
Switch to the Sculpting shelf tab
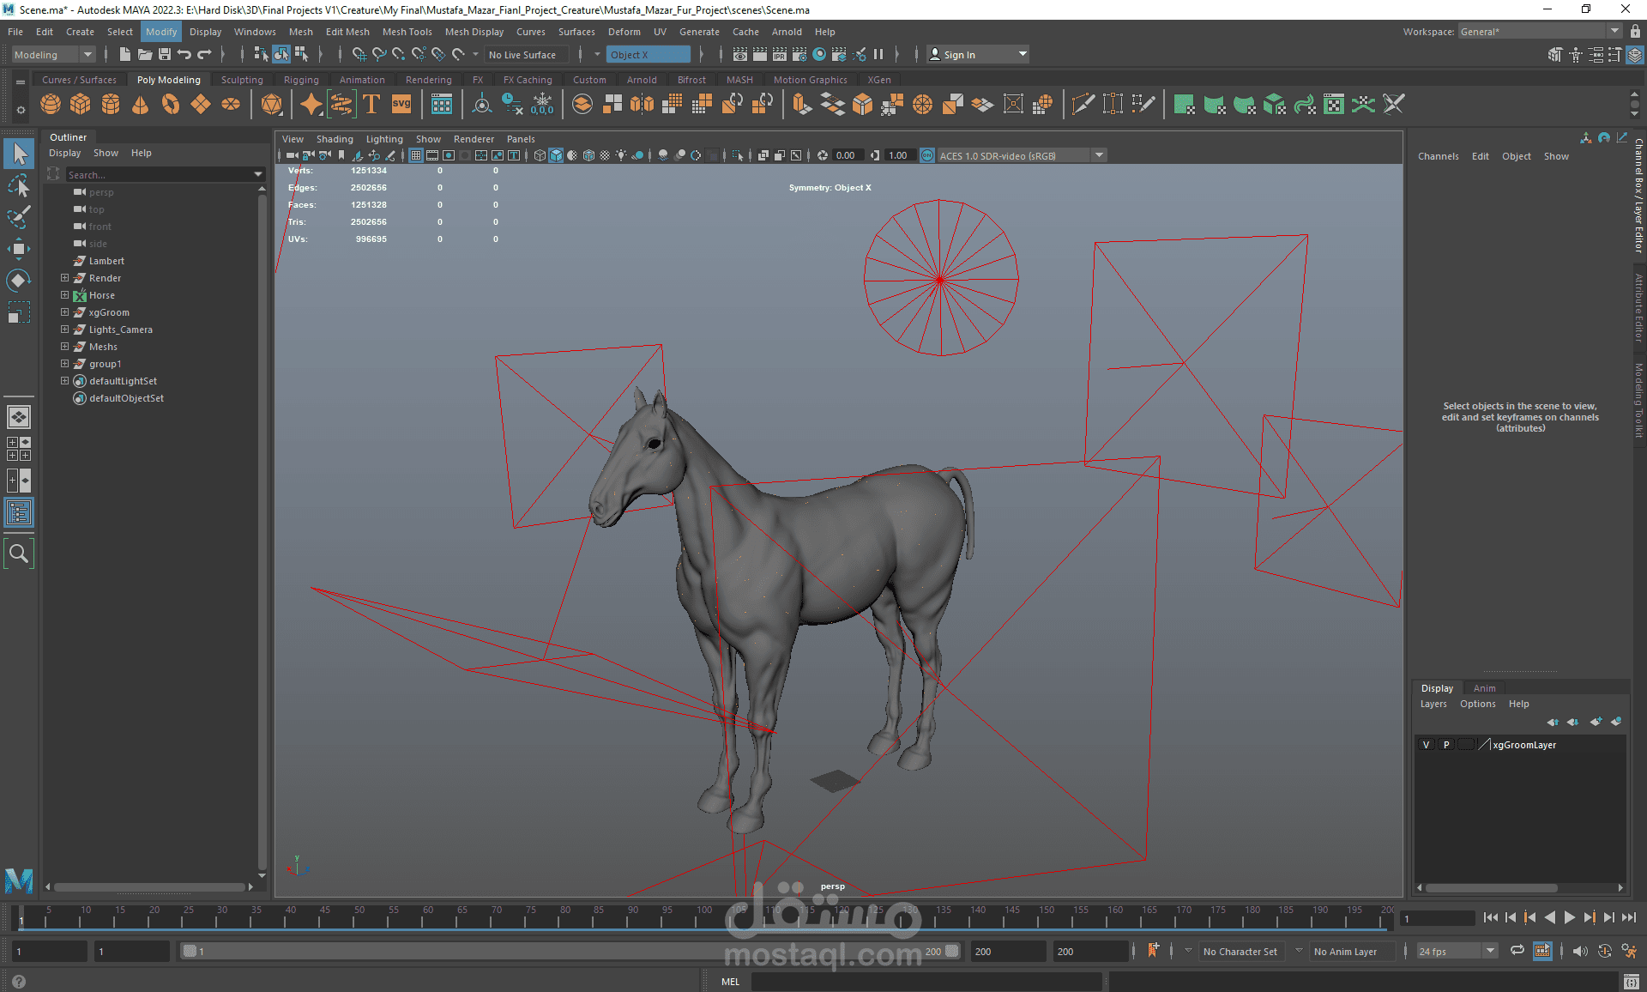coord(242,80)
